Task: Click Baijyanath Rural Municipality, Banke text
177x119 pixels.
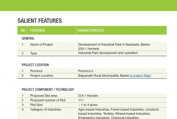Action: click(x=104, y=76)
